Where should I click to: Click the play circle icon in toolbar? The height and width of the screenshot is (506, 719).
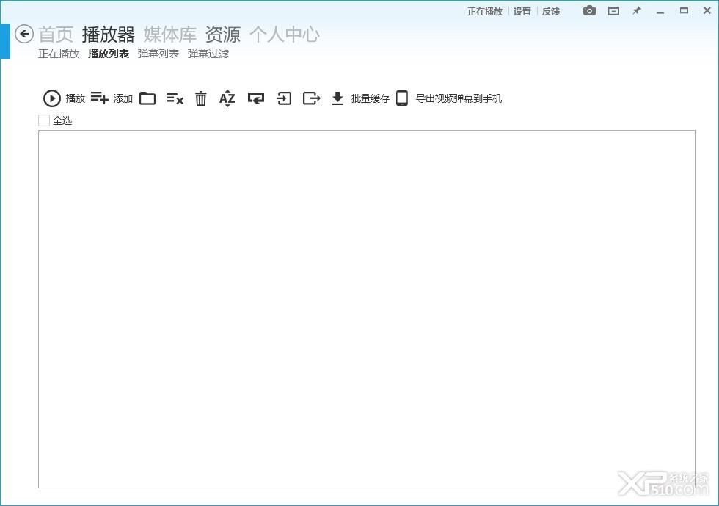coord(52,98)
